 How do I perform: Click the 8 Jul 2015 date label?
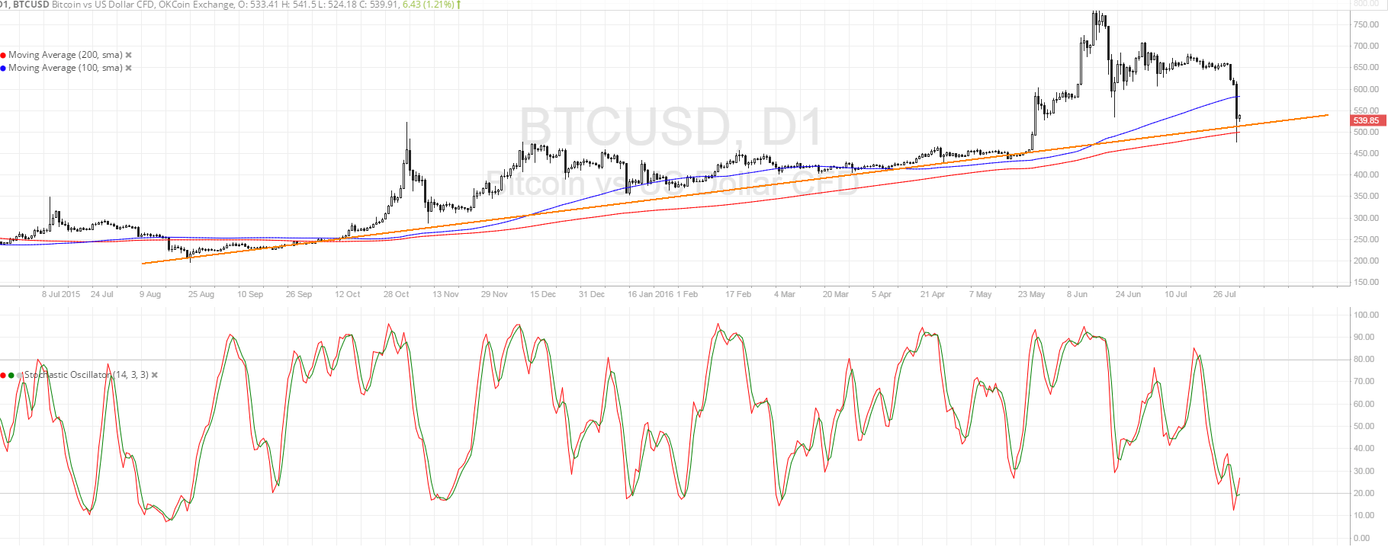click(61, 294)
